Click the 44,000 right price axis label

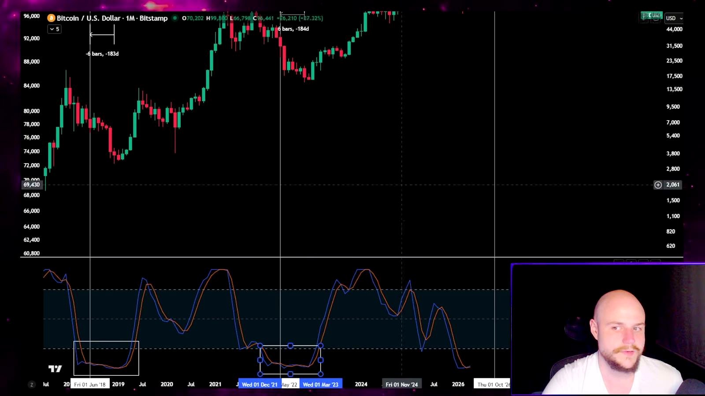pyautogui.click(x=674, y=29)
